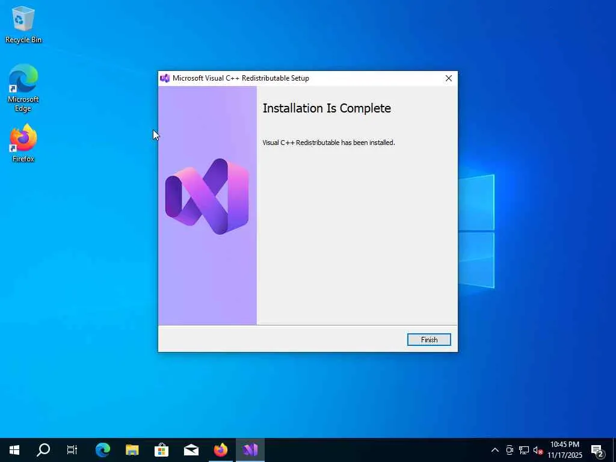Open the clock showing 10:45 PM
Screen dimensions: 616x462
pos(565,450)
